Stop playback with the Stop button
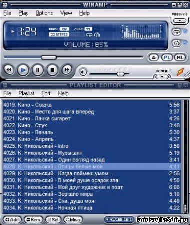190x225 pixels. pos(52,70)
